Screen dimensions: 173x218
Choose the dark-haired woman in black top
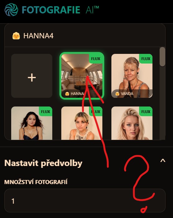[x=32, y=123]
